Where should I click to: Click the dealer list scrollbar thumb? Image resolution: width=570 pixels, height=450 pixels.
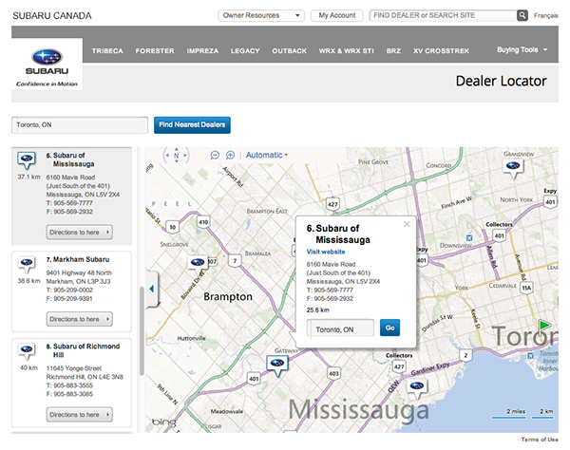(142, 330)
